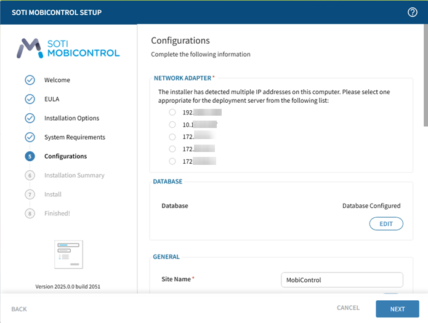Click the CANCEL button
This screenshot has height=323, width=428.
click(x=348, y=308)
